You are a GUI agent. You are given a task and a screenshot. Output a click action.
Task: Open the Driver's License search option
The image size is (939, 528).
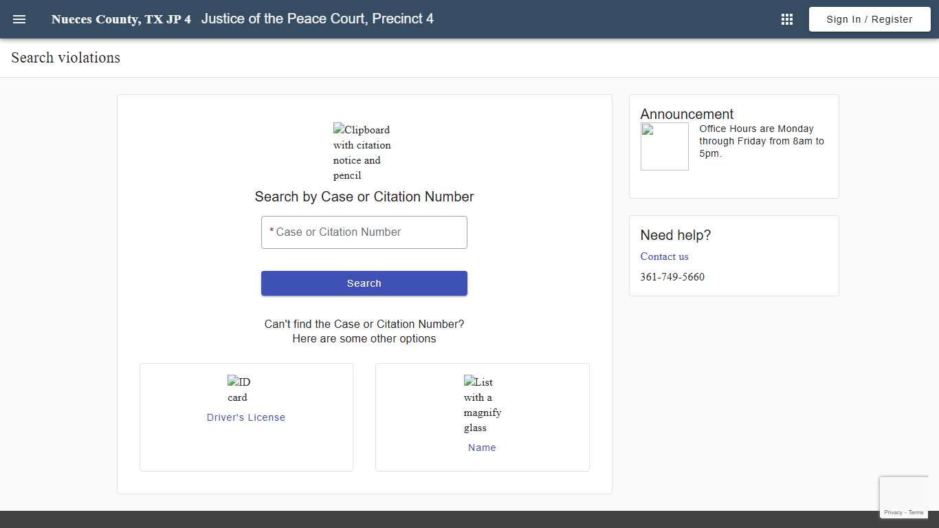[x=245, y=417]
